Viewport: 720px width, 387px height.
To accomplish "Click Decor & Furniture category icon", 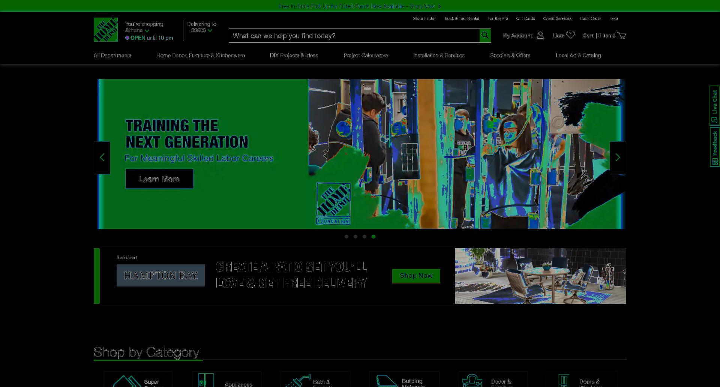I will click(x=472, y=381).
